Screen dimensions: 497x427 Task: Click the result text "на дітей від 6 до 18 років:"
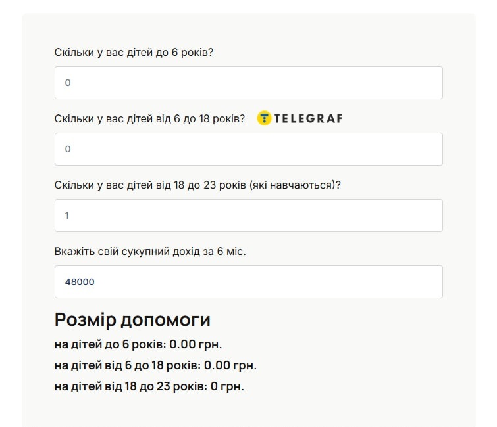click(x=127, y=365)
